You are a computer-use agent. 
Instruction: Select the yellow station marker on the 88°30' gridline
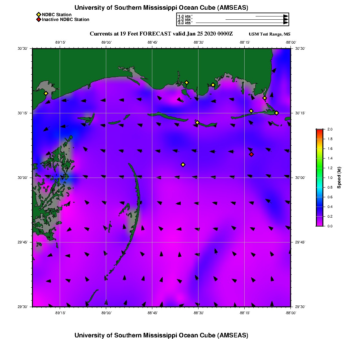point(198,122)
